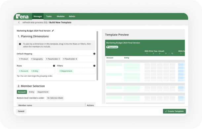The image size is (202, 129).
Task: Select the Geography dimension chip
Action: coord(37,59)
